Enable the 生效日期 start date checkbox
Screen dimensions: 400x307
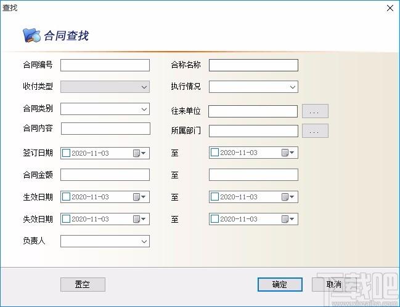click(67, 196)
